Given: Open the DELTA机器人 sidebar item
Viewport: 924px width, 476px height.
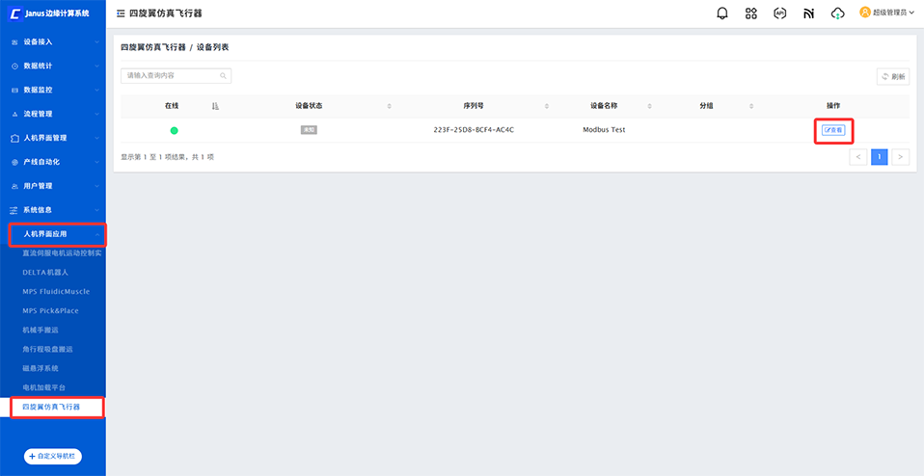Looking at the screenshot, I should pos(45,272).
